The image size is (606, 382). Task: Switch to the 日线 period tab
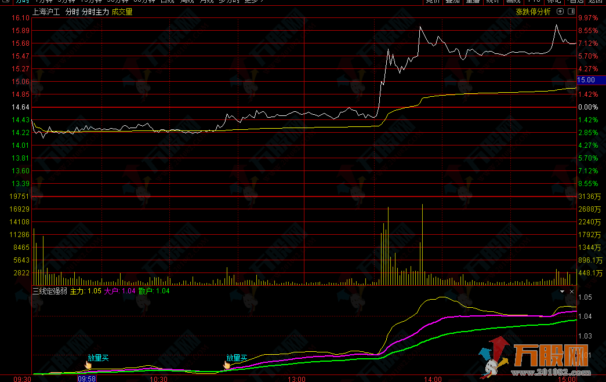click(x=167, y=2)
